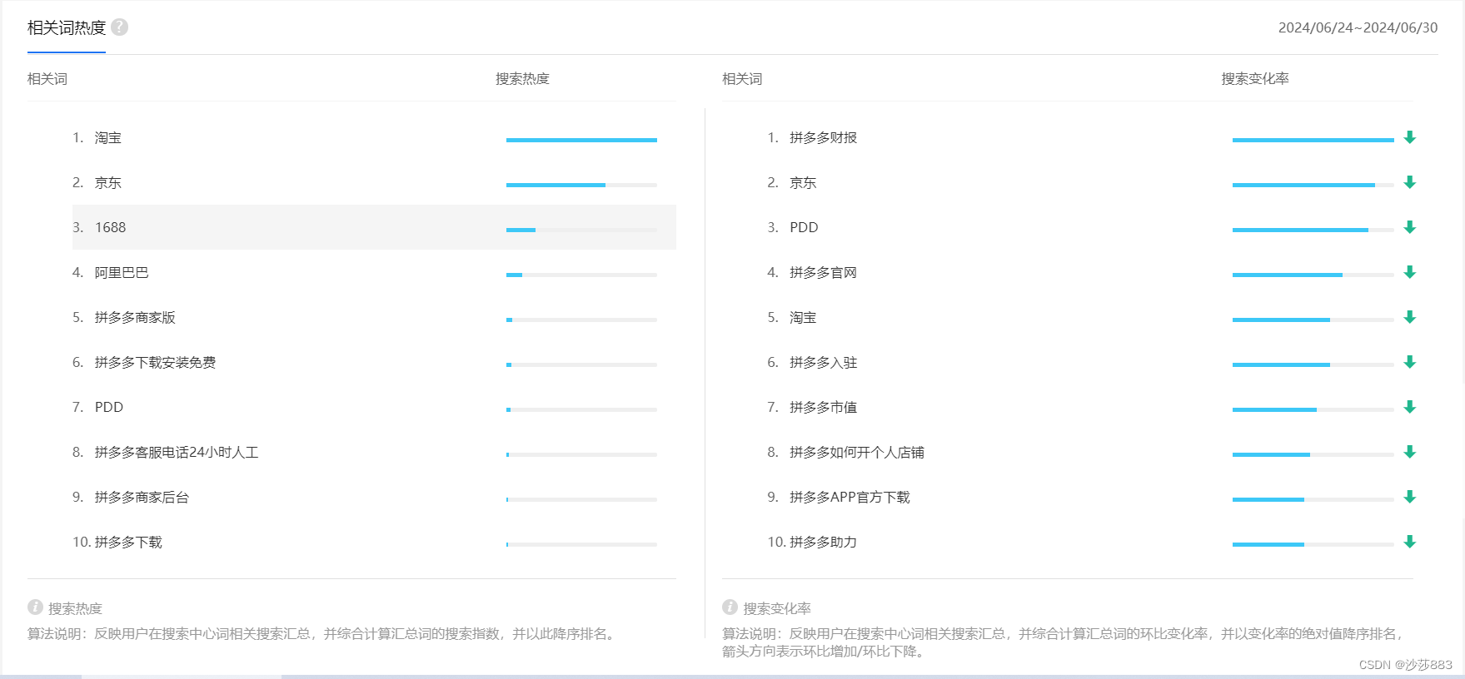Click the green down arrow in 京东 change row
Screen dimensions: 1465x679
[x=1410, y=182]
